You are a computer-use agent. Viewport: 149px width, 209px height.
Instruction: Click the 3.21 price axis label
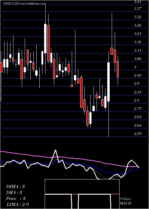[x=138, y=33]
